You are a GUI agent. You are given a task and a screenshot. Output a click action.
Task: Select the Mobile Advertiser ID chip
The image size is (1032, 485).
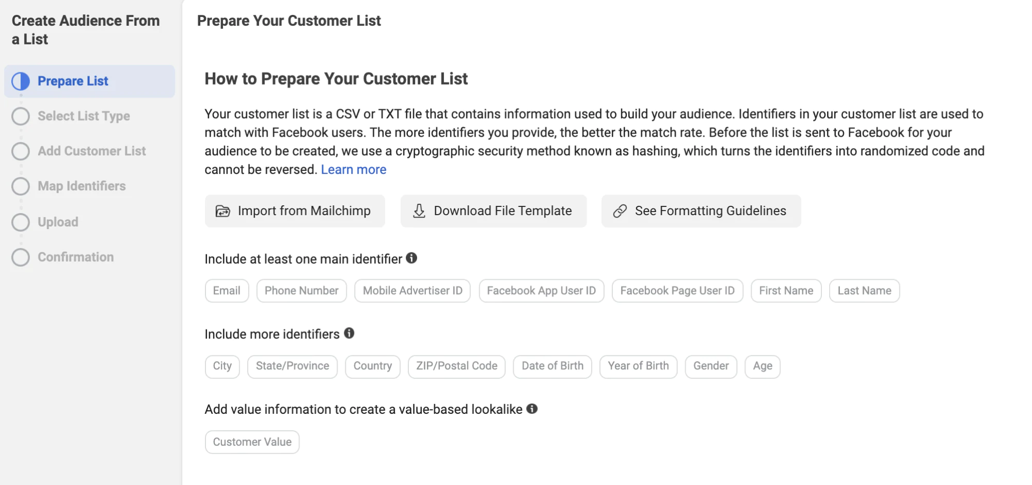(x=412, y=291)
